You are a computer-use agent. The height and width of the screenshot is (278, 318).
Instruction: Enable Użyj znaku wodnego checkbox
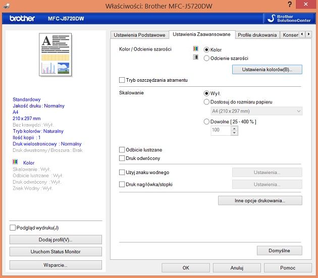122,173
